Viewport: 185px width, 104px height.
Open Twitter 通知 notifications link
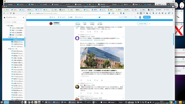[70, 17]
